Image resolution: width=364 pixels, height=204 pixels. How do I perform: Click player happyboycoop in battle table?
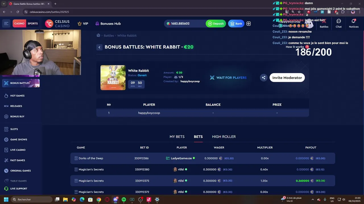pyautogui.click(x=149, y=113)
